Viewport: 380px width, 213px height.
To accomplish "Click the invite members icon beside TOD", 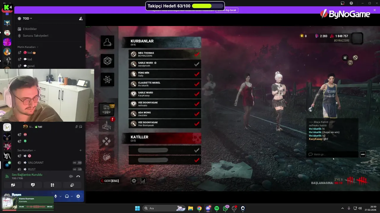I will (x=81, y=18).
